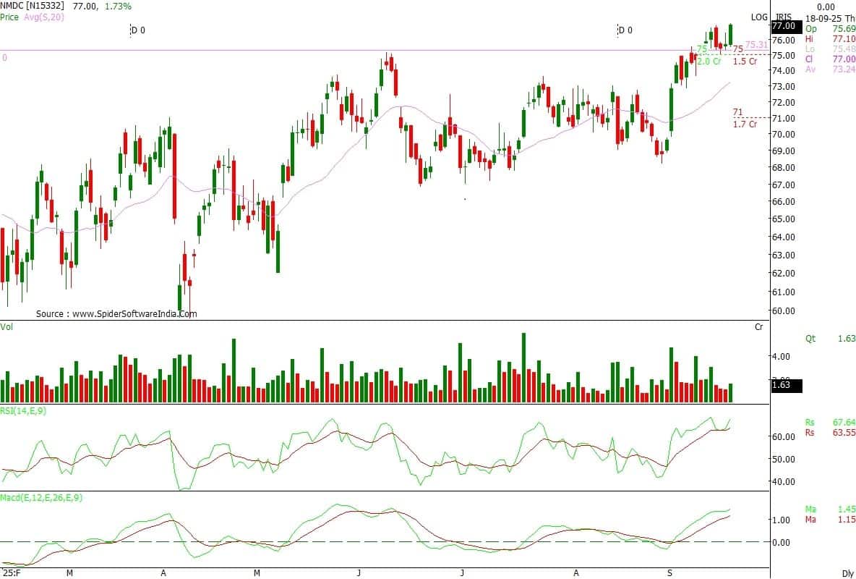Click the S month marker on timeline
This screenshot has height=579, width=856.
tap(669, 572)
